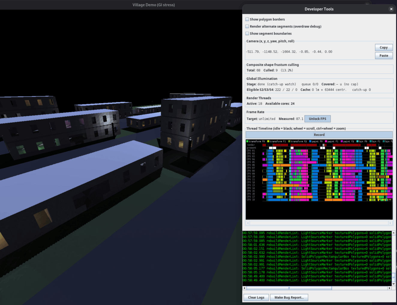The image size is (397, 305).
Task: Click the Stage: done (catch-up watch) text
Action: (x=271, y=84)
